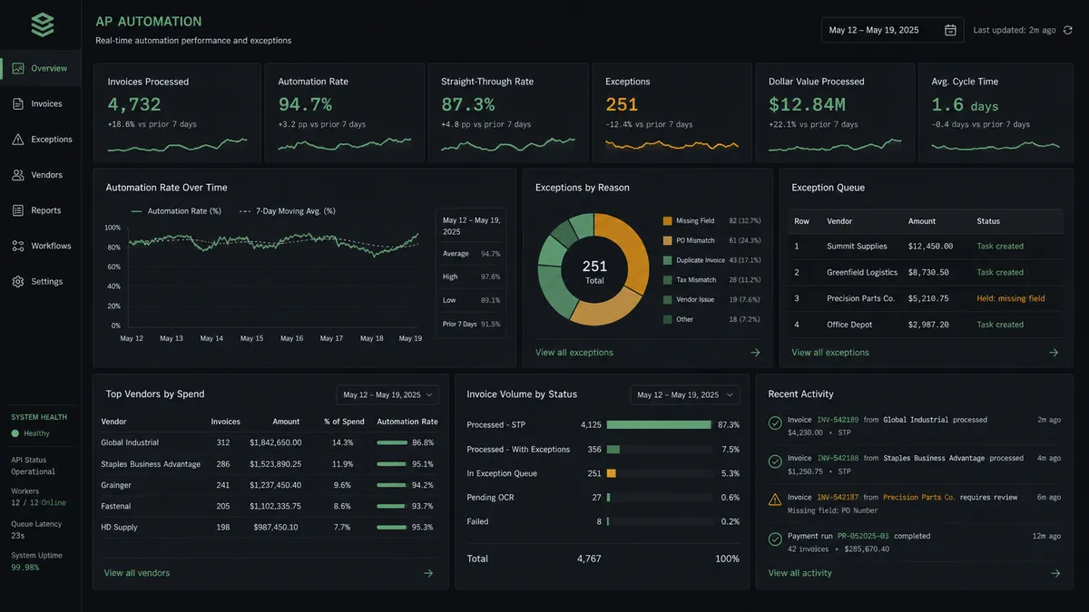The image size is (1089, 612).
Task: Open invoice link INV-542187
Action: pyautogui.click(x=838, y=497)
